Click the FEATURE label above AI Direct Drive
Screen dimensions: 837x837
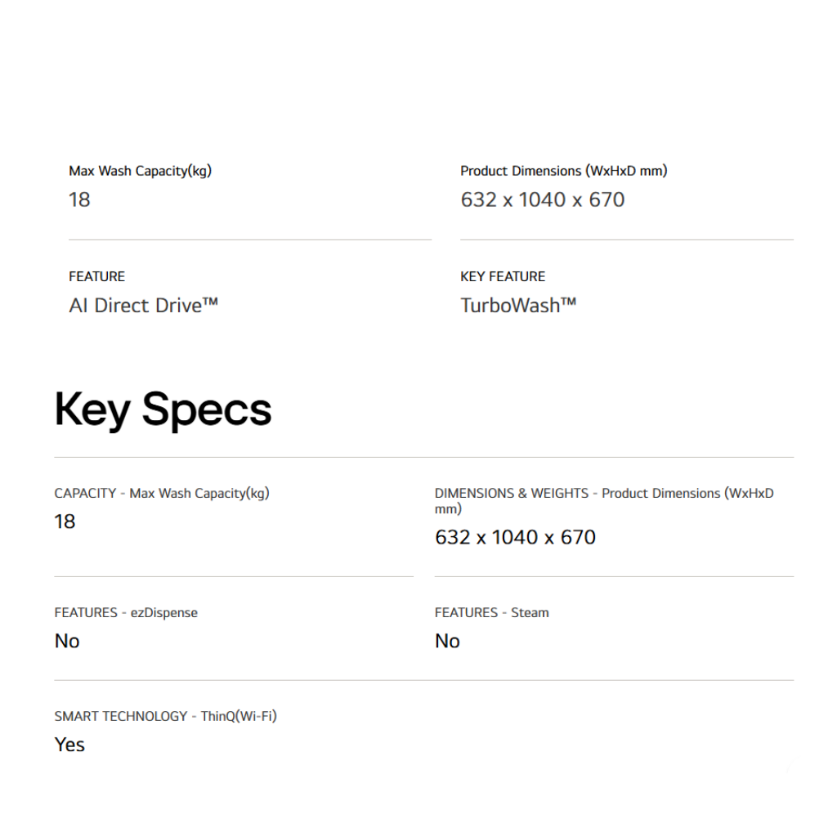(x=96, y=276)
